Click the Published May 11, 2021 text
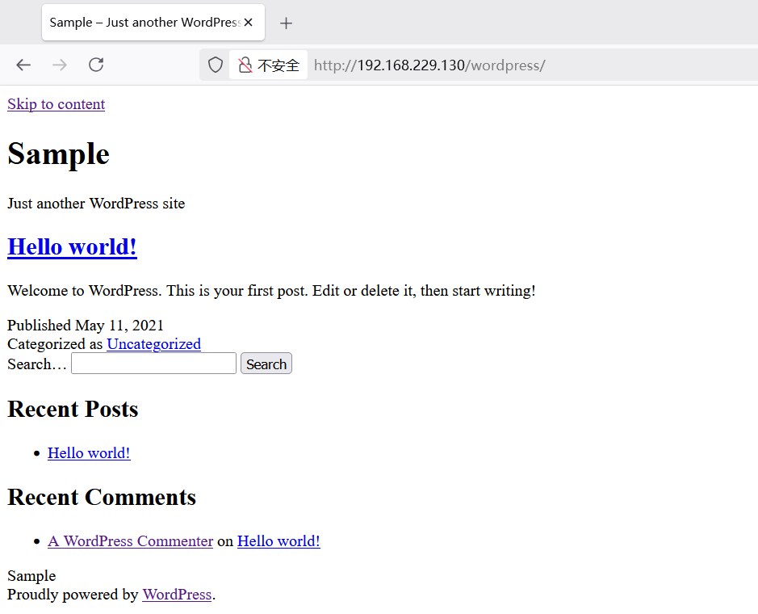 click(86, 325)
